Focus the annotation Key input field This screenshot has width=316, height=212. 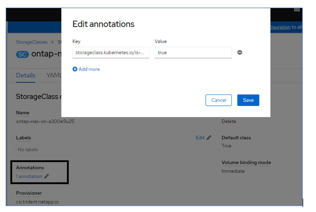point(111,53)
